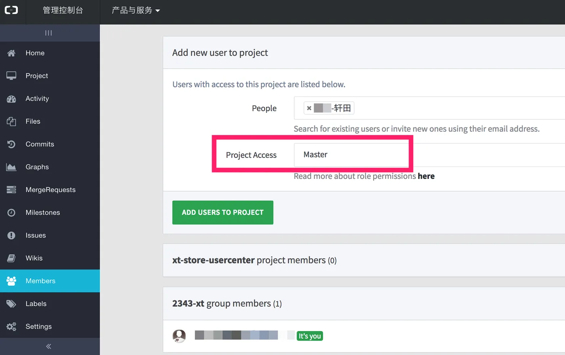Viewport: 565px width, 355px height.
Task: Toggle the sidebar grip handle at top
Action: click(48, 33)
